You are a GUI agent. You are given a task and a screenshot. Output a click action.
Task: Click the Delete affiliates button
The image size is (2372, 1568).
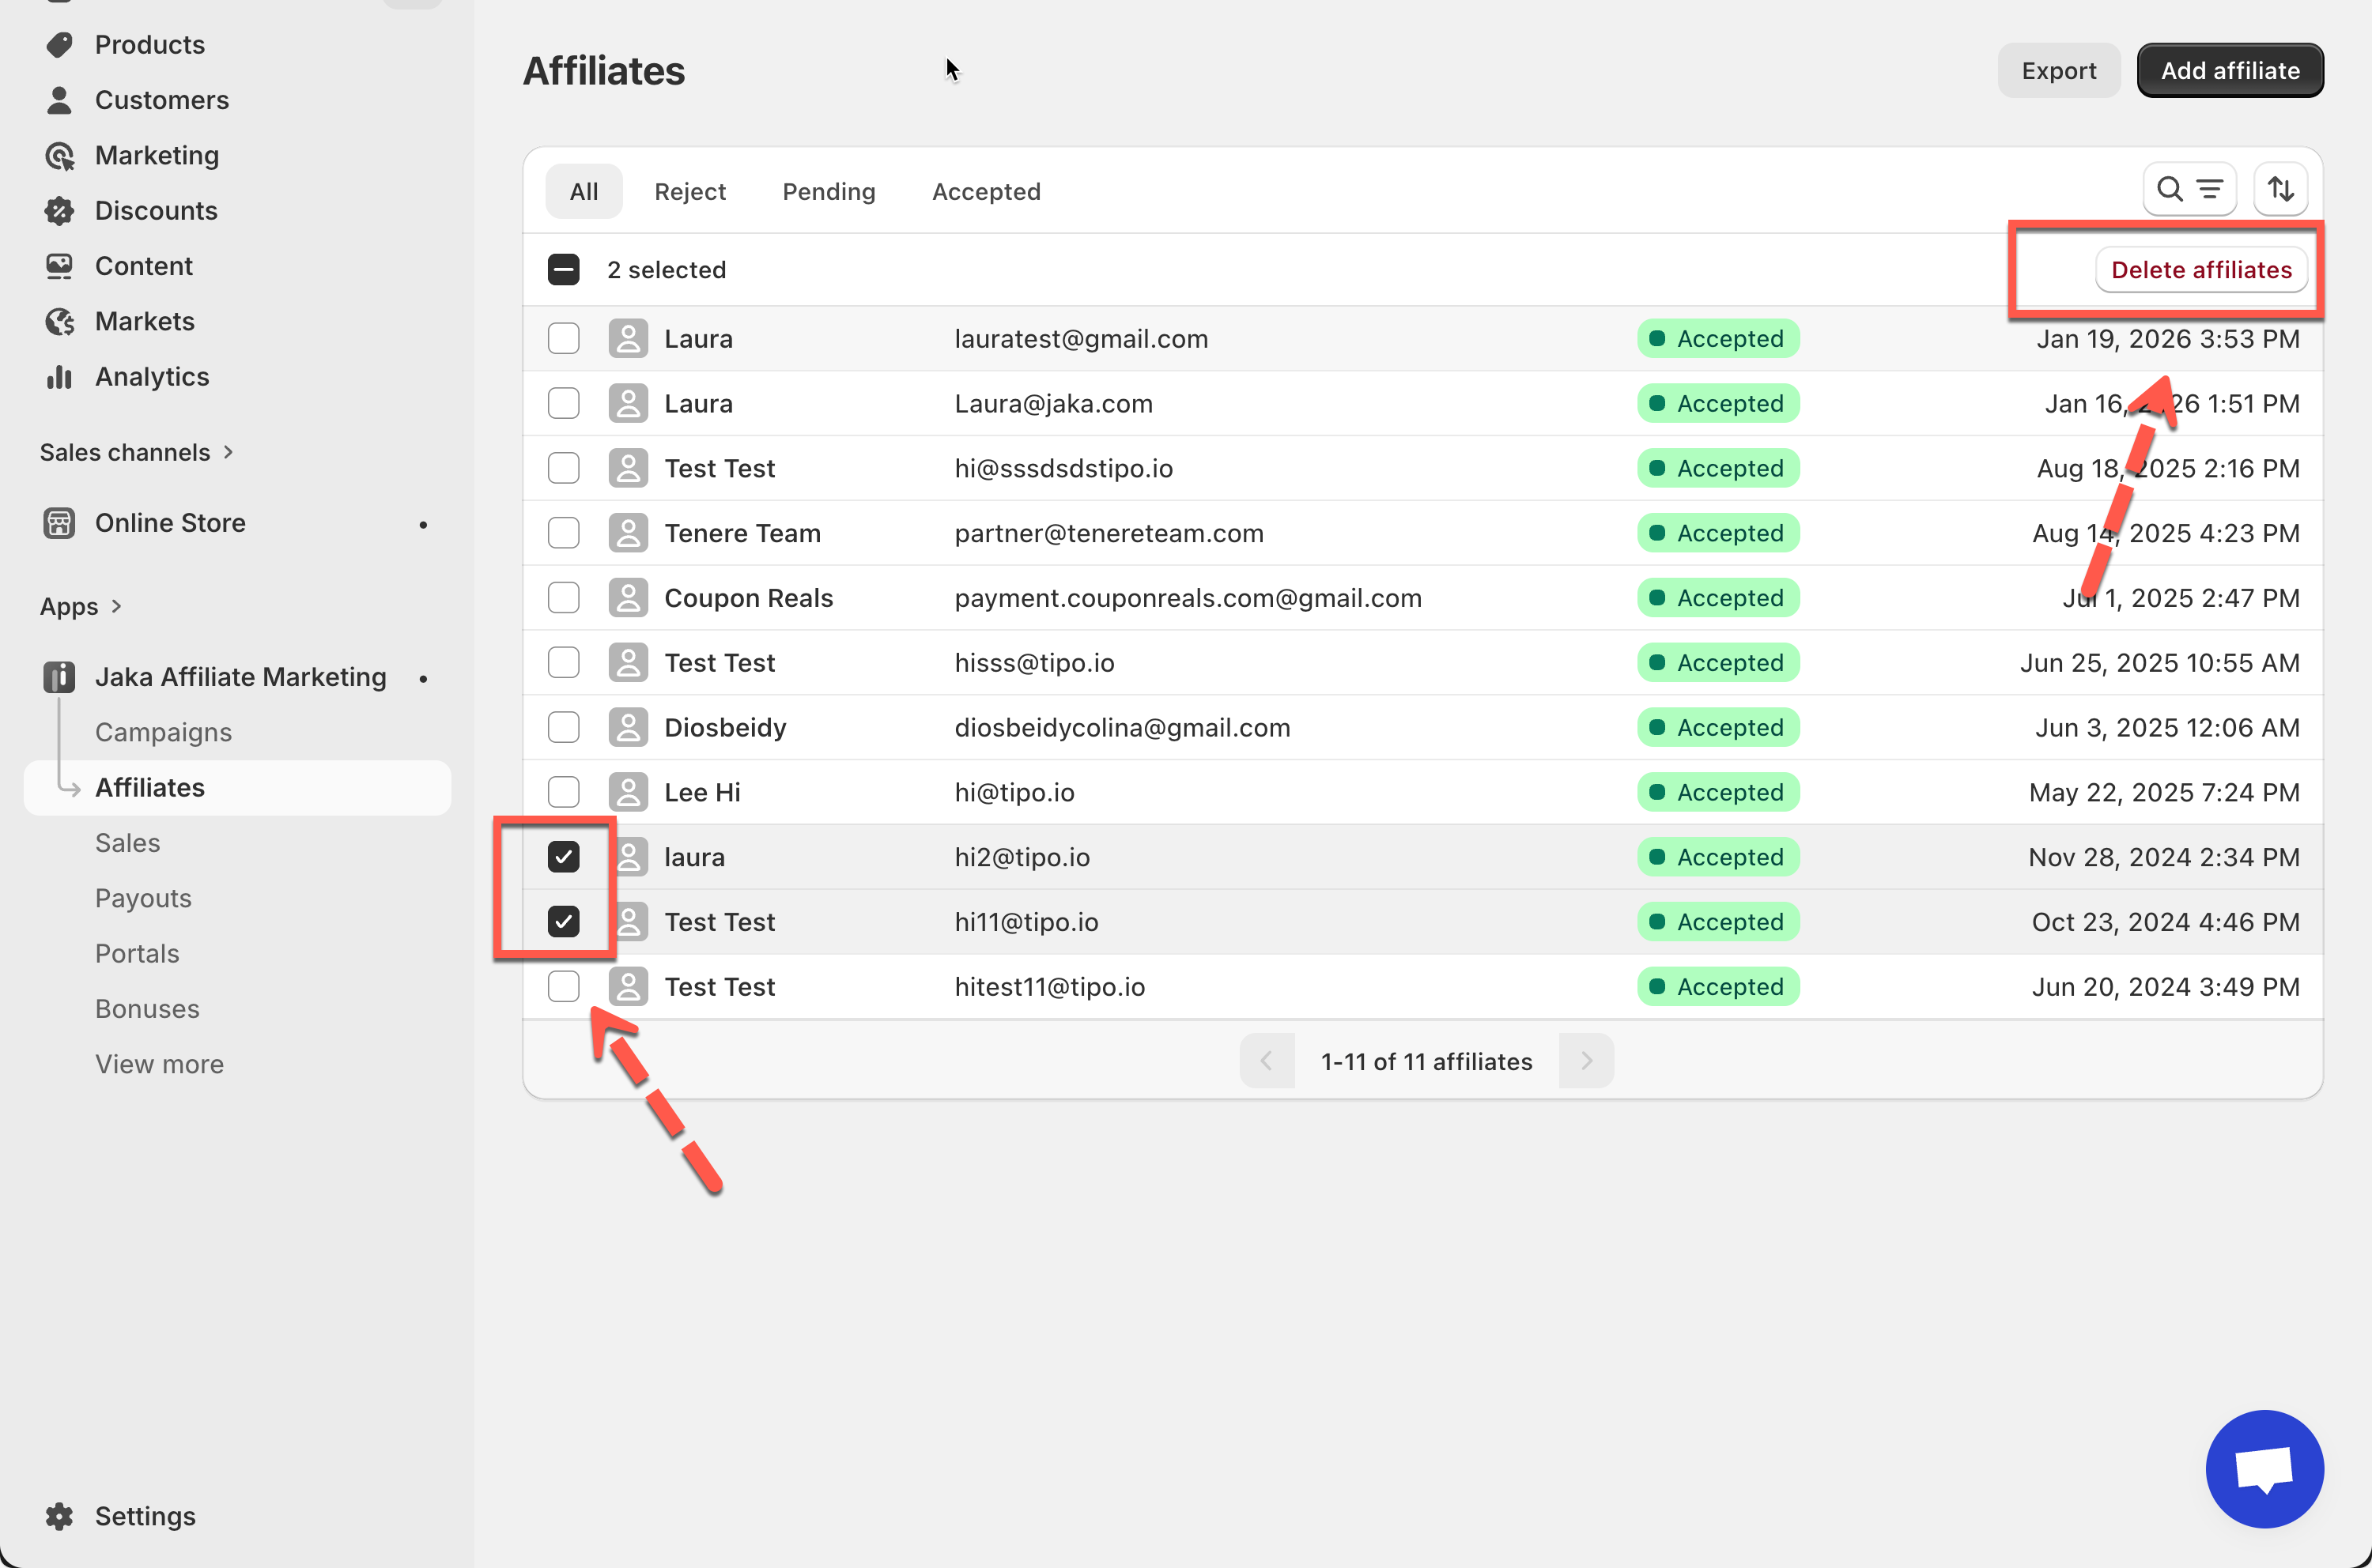click(2200, 270)
